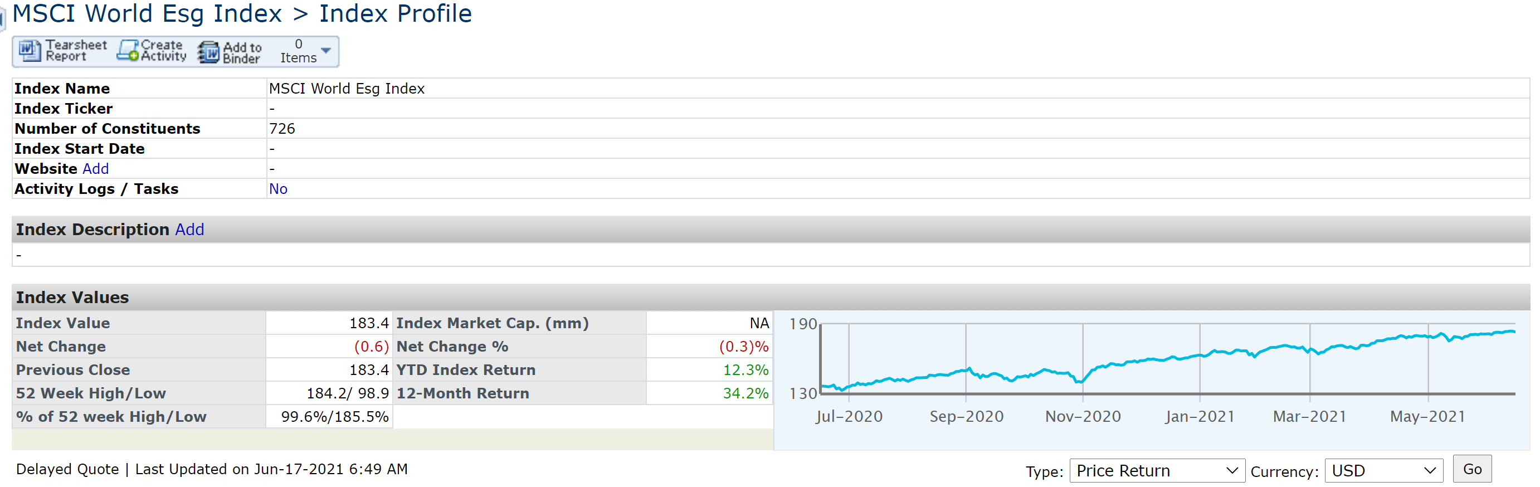
Task: Click the 52 Week High/Low label
Action: [91, 393]
